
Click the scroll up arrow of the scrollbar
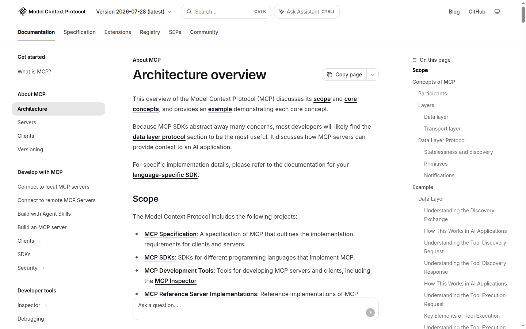[523, 3]
